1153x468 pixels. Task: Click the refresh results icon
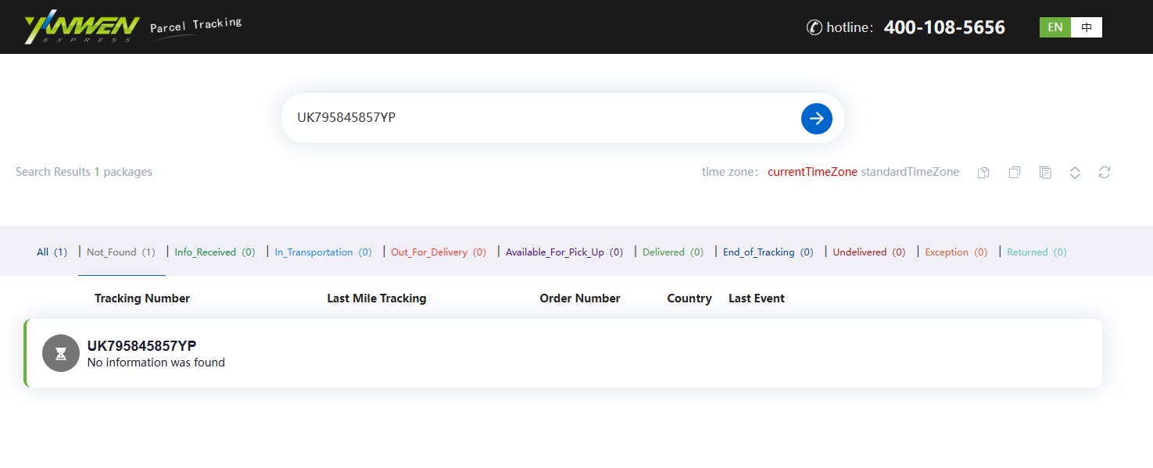[1104, 173]
